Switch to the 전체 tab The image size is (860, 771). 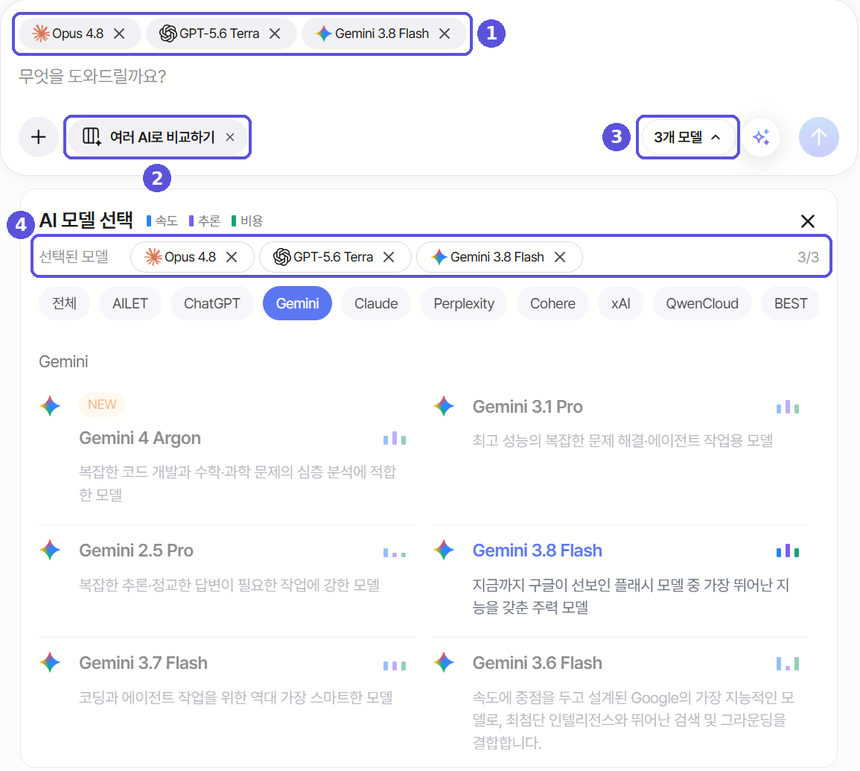pos(64,303)
